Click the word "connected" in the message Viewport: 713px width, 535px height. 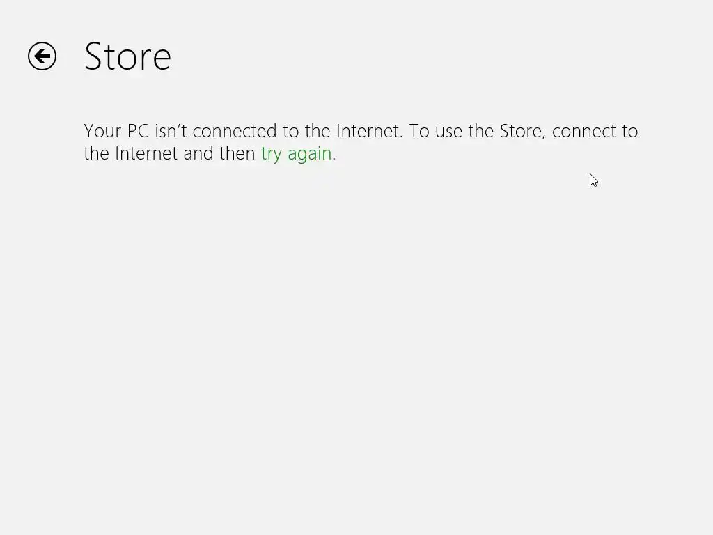point(235,131)
